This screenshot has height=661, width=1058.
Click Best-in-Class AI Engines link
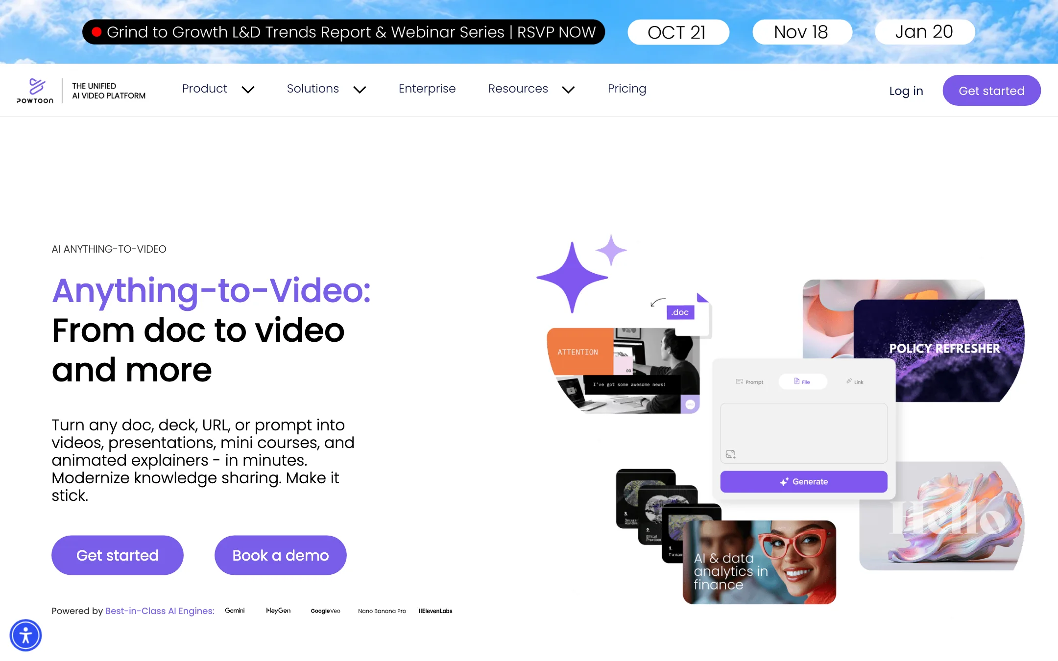coord(160,611)
